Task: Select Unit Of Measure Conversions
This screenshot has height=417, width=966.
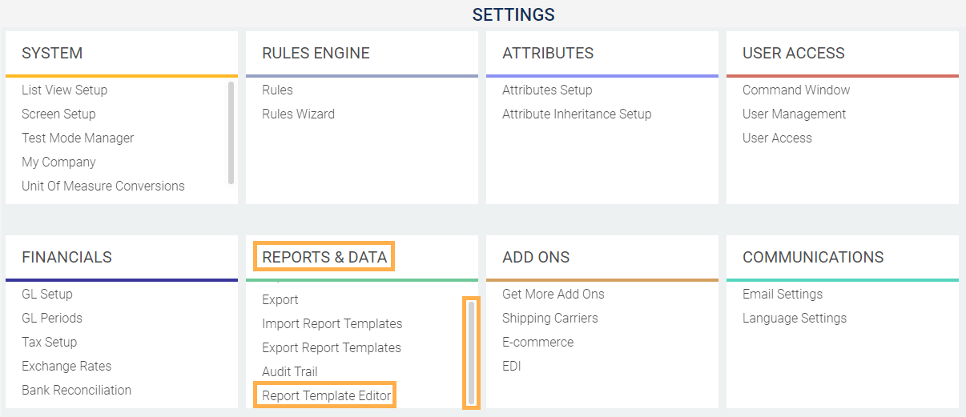Action: tap(103, 186)
